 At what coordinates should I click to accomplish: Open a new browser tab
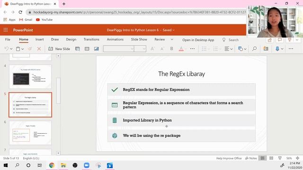pyautogui.click(x=64, y=4)
